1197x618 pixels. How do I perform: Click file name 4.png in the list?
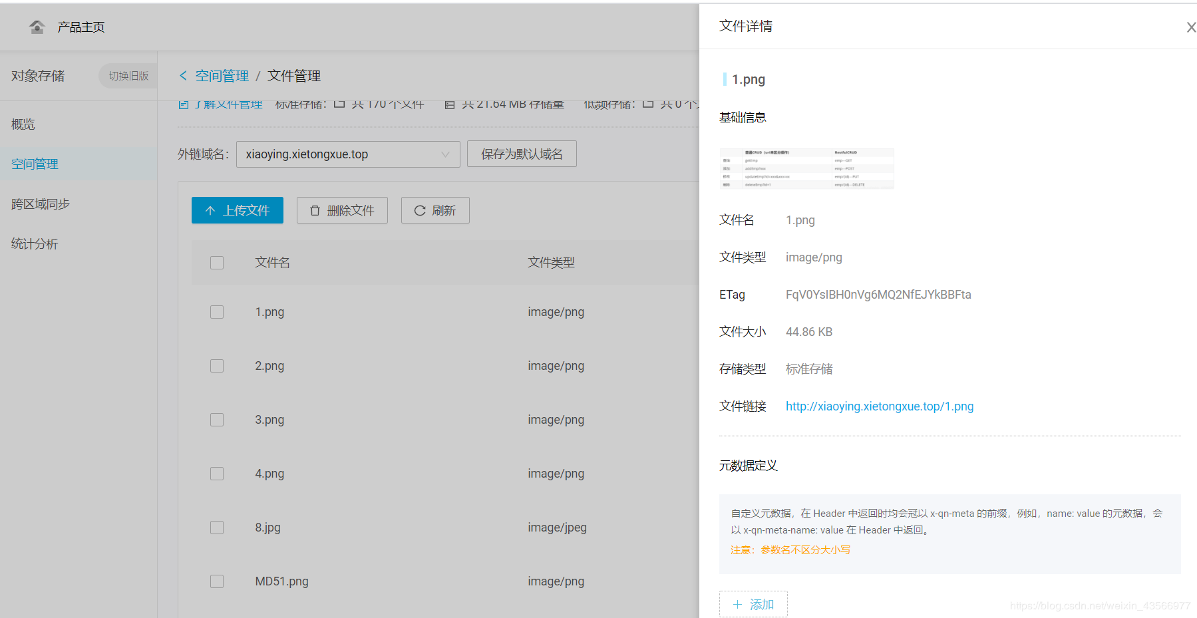[x=269, y=474]
